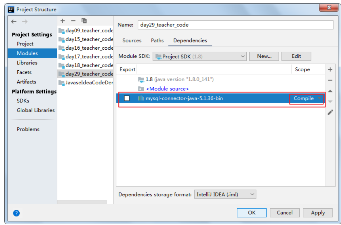This screenshot has height=225, width=341.
Task: Edit dependency with the pencil icon
Action: (x=330, y=112)
